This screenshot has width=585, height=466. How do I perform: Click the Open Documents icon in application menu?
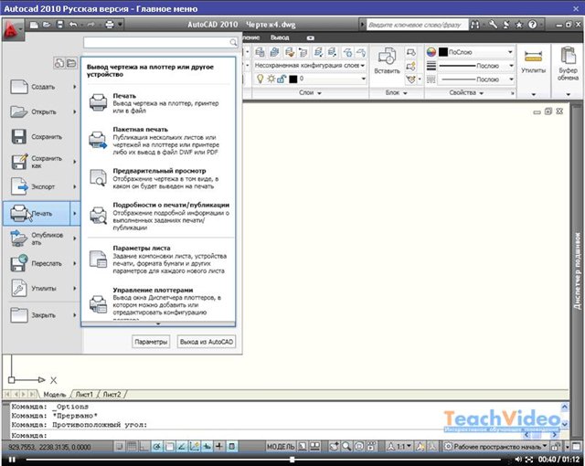[x=71, y=63]
